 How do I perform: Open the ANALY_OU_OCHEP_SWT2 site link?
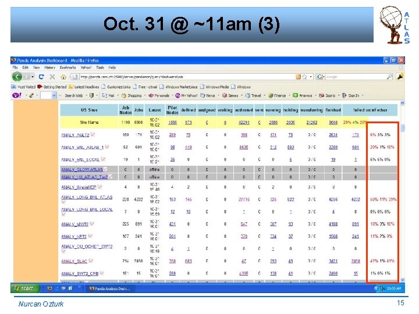click(87, 247)
